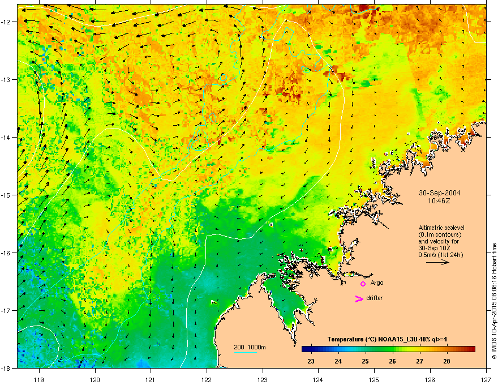Click longitude label 122 on bottom axis
The image size is (498, 385).
(x=207, y=379)
